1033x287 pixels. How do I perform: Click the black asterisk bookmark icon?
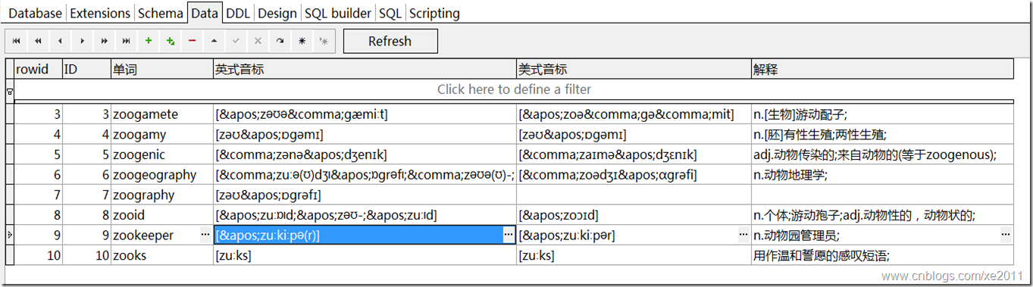[x=302, y=41]
